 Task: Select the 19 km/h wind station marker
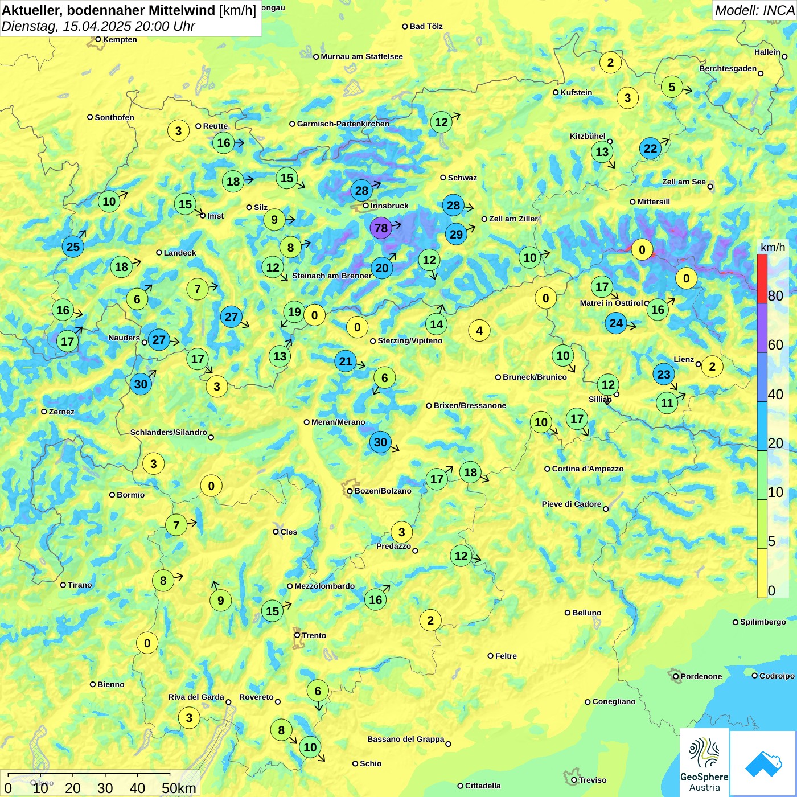294,311
